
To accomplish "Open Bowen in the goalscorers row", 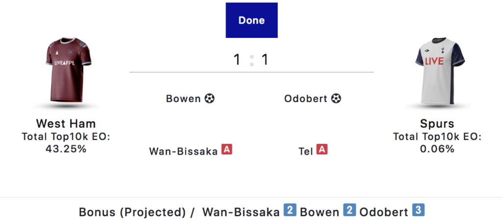I will 183,99.
